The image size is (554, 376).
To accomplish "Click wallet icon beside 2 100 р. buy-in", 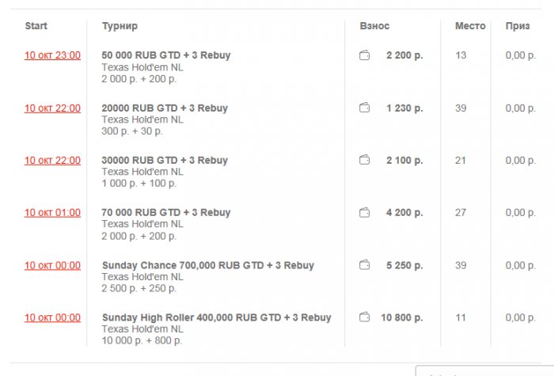I will tap(365, 160).
